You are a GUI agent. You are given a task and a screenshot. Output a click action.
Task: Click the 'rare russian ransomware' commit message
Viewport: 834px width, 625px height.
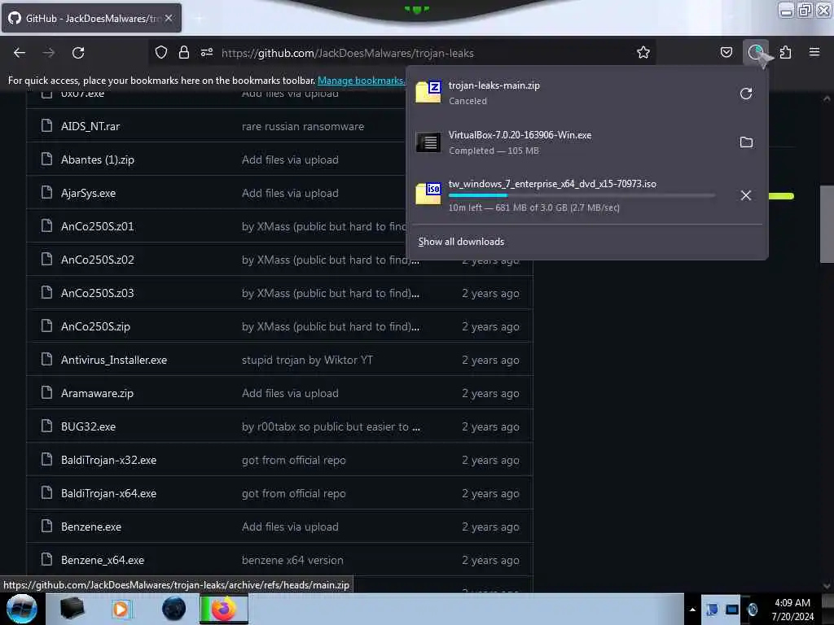(303, 126)
